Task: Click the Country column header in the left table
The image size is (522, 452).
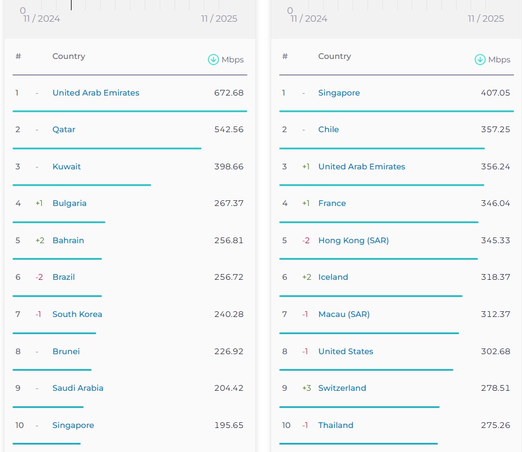Action: pyautogui.click(x=69, y=56)
